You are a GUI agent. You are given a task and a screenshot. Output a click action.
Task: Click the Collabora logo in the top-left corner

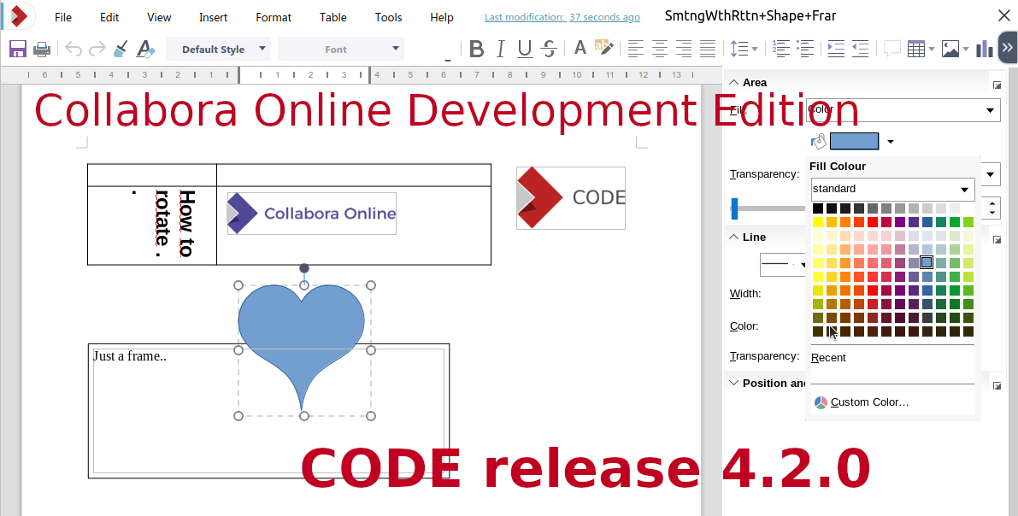(x=20, y=16)
